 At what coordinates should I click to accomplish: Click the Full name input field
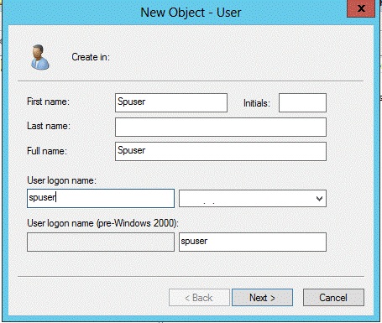221,151
